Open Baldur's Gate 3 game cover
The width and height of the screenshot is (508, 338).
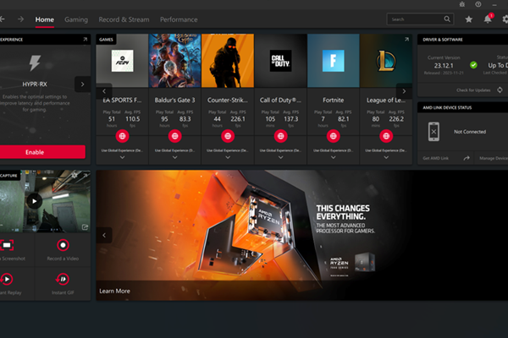(x=175, y=61)
